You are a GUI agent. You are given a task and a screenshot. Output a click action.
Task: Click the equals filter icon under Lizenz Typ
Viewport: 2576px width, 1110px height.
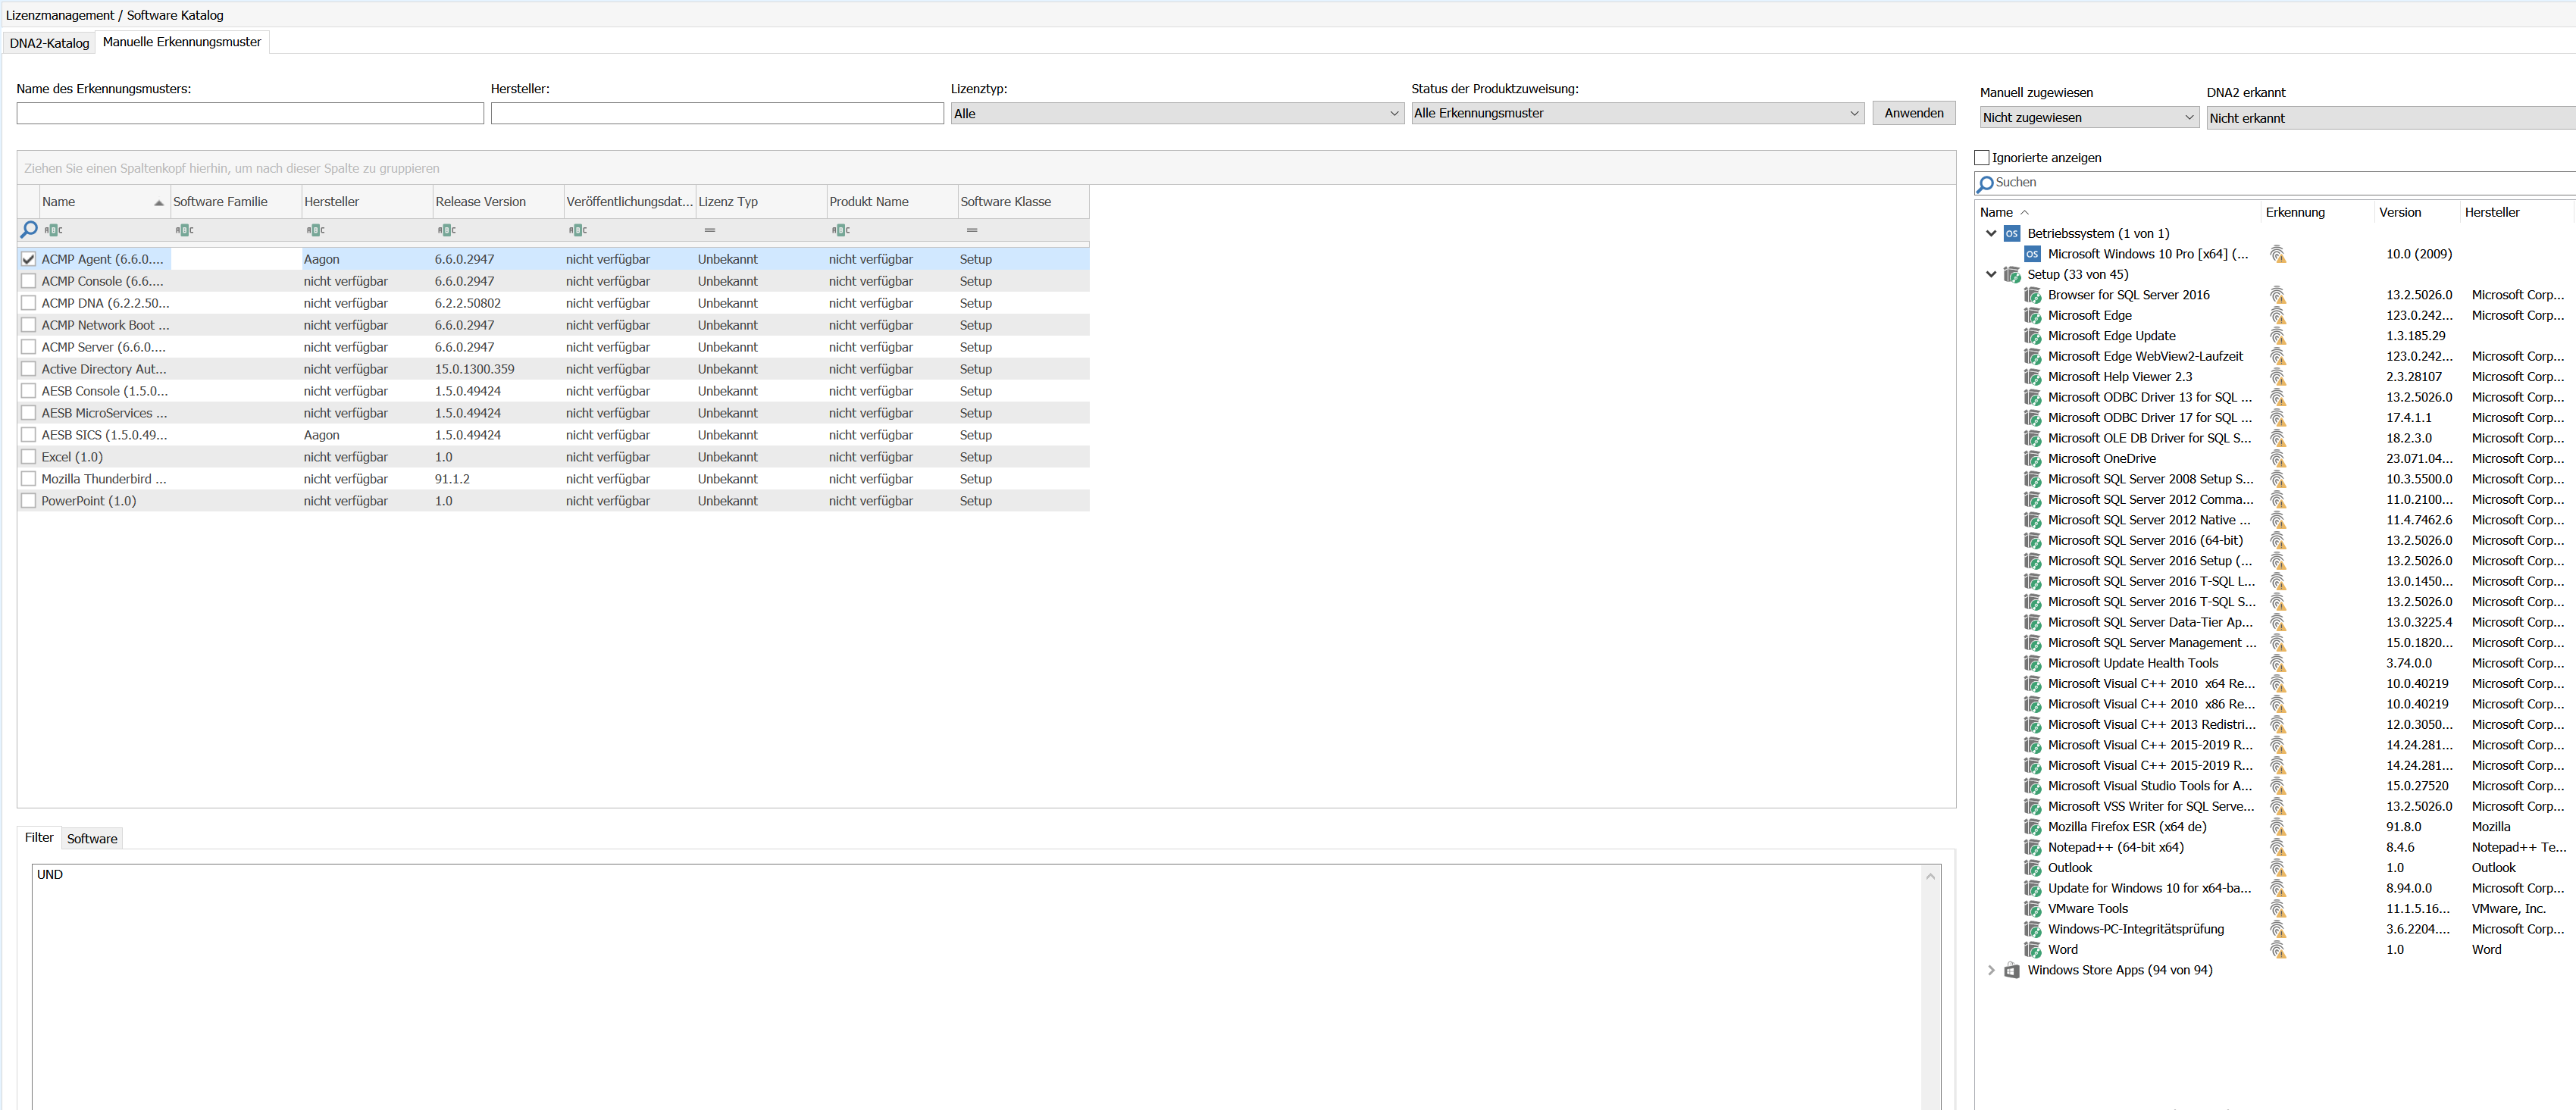pos(709,230)
